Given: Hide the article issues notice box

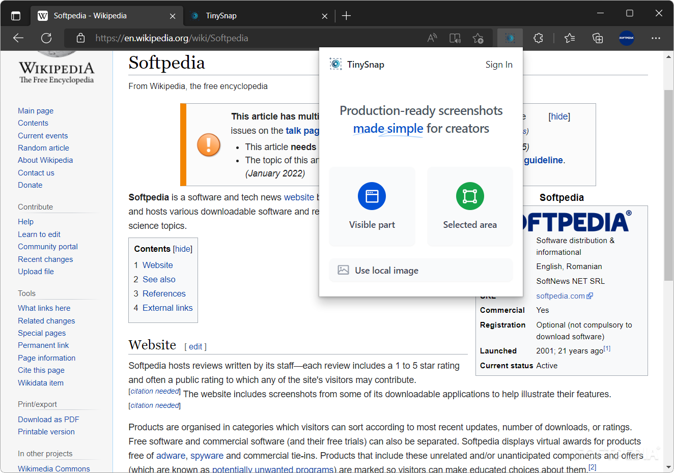Looking at the screenshot, I should 559,116.
